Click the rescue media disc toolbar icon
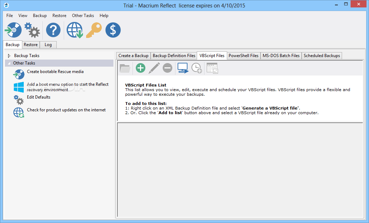 click(13, 30)
